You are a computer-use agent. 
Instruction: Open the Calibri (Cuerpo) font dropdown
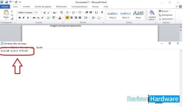pos(26,12)
